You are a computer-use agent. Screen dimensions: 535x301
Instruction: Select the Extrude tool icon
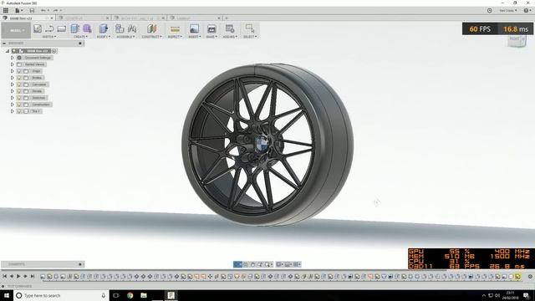tap(74, 28)
